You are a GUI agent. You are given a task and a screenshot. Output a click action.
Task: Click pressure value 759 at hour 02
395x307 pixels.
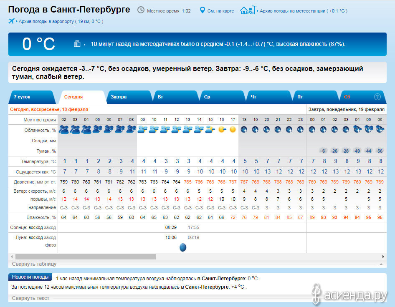point(64,182)
